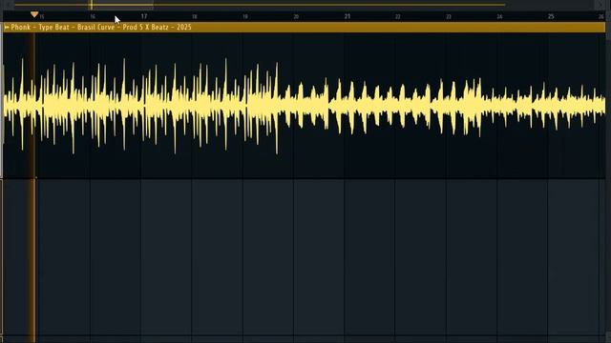Click the scroll right arrow of the top scrollbar
This screenshot has height=343, width=611.
tap(600, 5)
